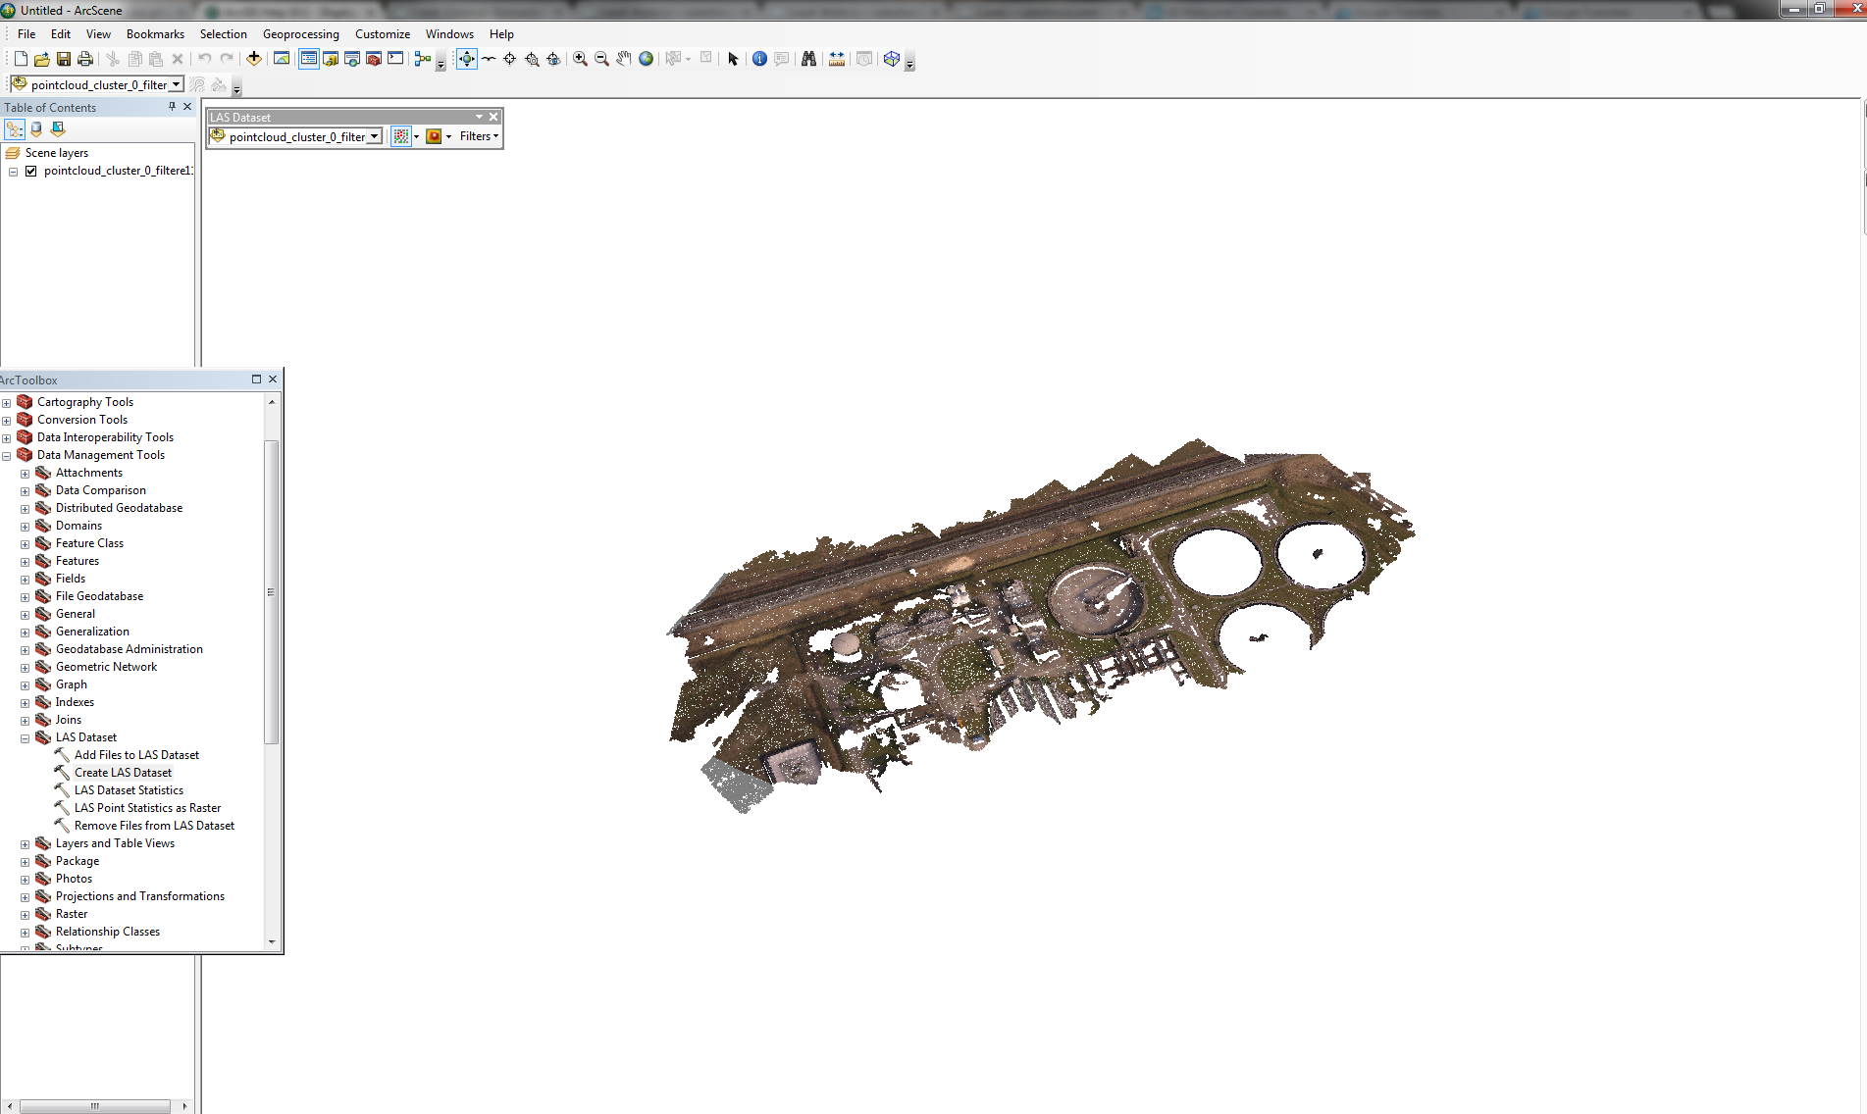
Task: Open the Create LAS Dataset tool
Action: (x=123, y=773)
